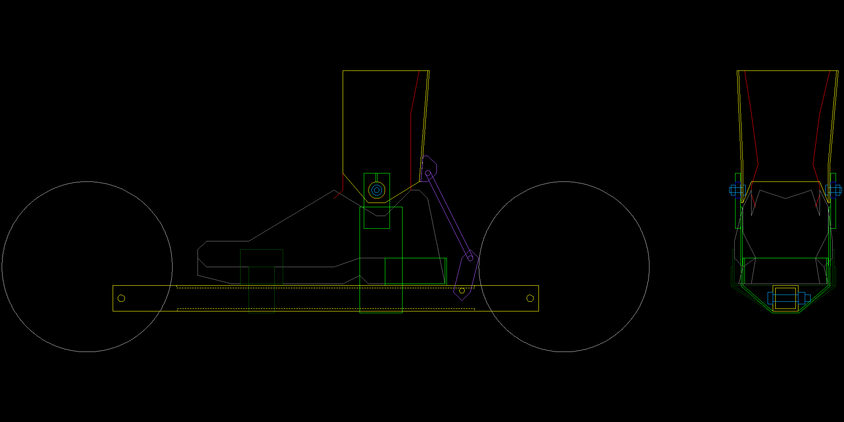Select the dark green rectangle under the toe
The height and width of the screenshot is (422, 844).
click(262, 250)
